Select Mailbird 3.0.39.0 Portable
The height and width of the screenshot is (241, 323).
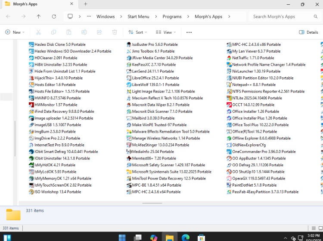point(151,118)
